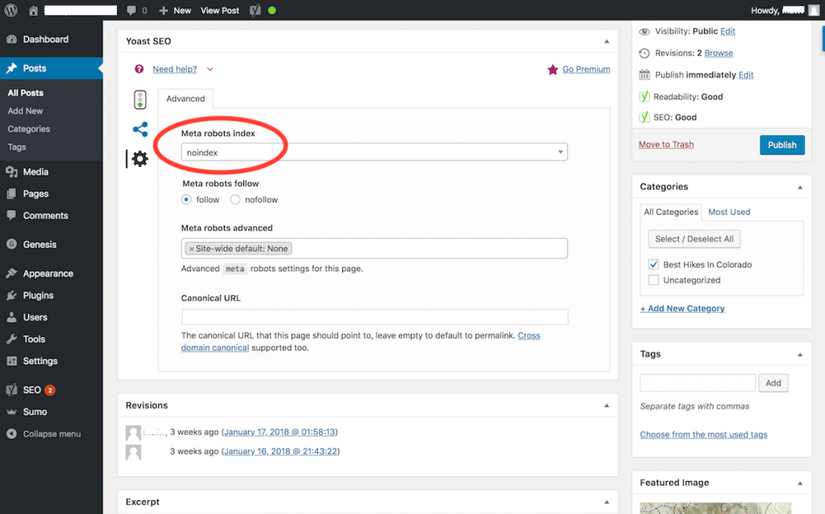Click the tags text input field

[698, 383]
